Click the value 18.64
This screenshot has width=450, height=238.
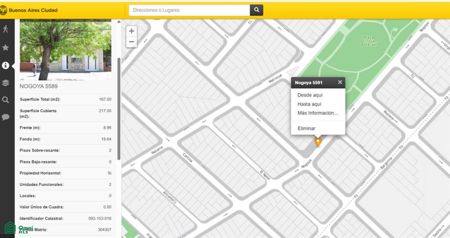coord(106,139)
